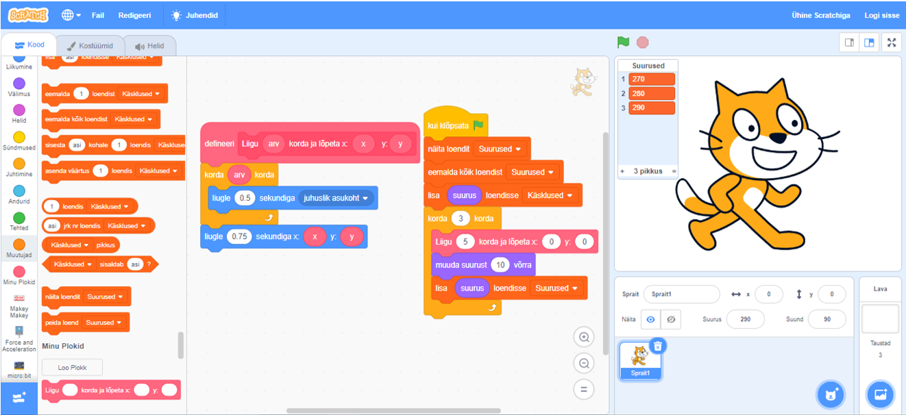Zoom out the code workspace
Screen dimensions: 906x415
(x=584, y=364)
